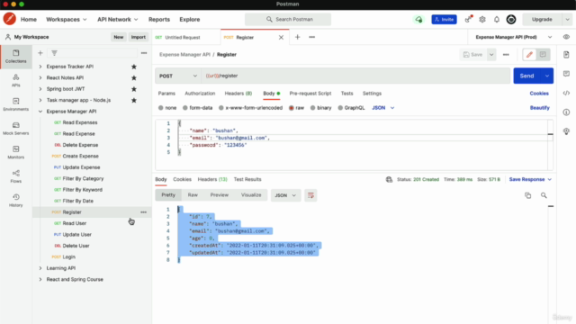Click the sync status cloud icon
This screenshot has width=576, height=324.
point(418,20)
